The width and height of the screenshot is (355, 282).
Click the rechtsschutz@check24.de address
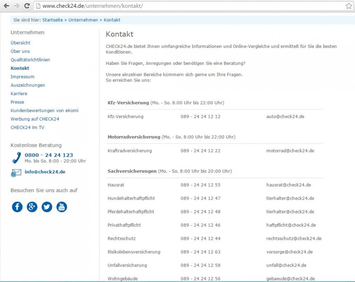coord(294,238)
